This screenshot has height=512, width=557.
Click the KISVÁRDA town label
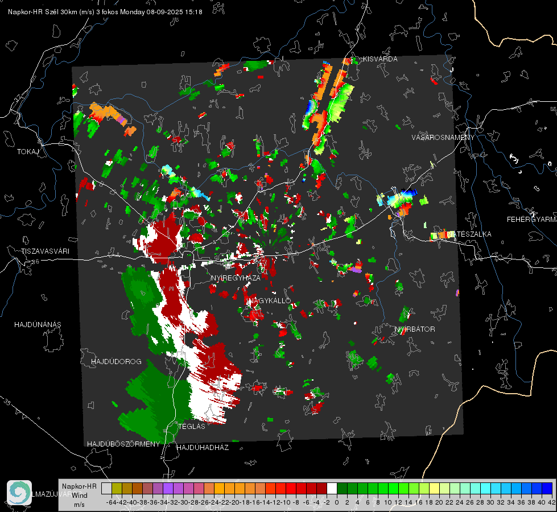(x=380, y=59)
